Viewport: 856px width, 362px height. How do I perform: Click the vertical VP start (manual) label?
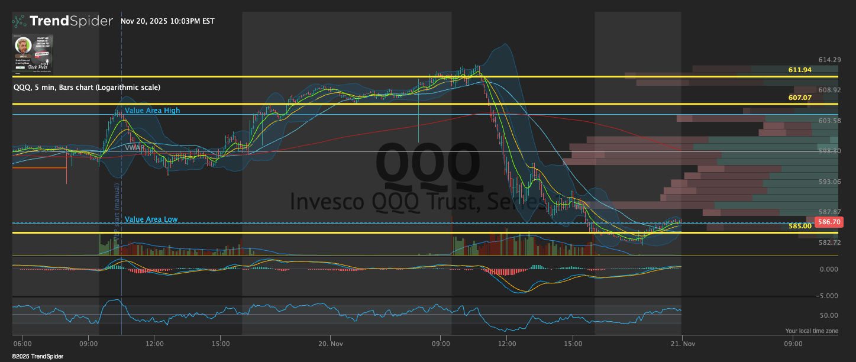[x=117, y=213]
